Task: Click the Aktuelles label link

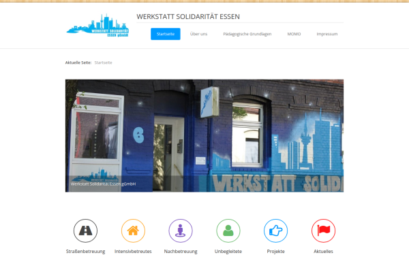Action: pyautogui.click(x=323, y=252)
